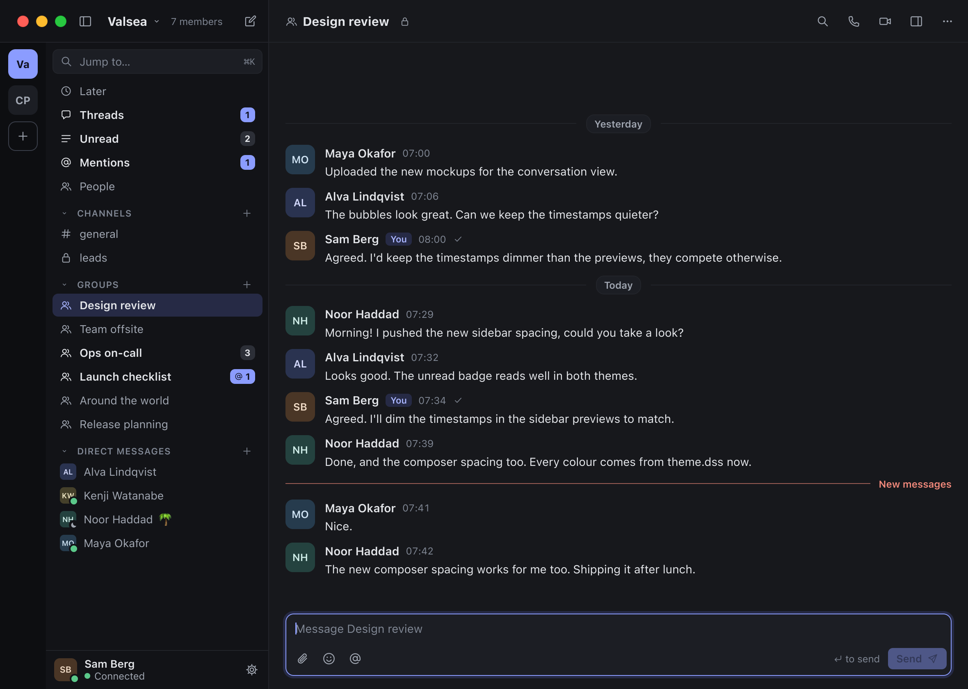Open the People list
The width and height of the screenshot is (968, 689).
click(x=158, y=186)
